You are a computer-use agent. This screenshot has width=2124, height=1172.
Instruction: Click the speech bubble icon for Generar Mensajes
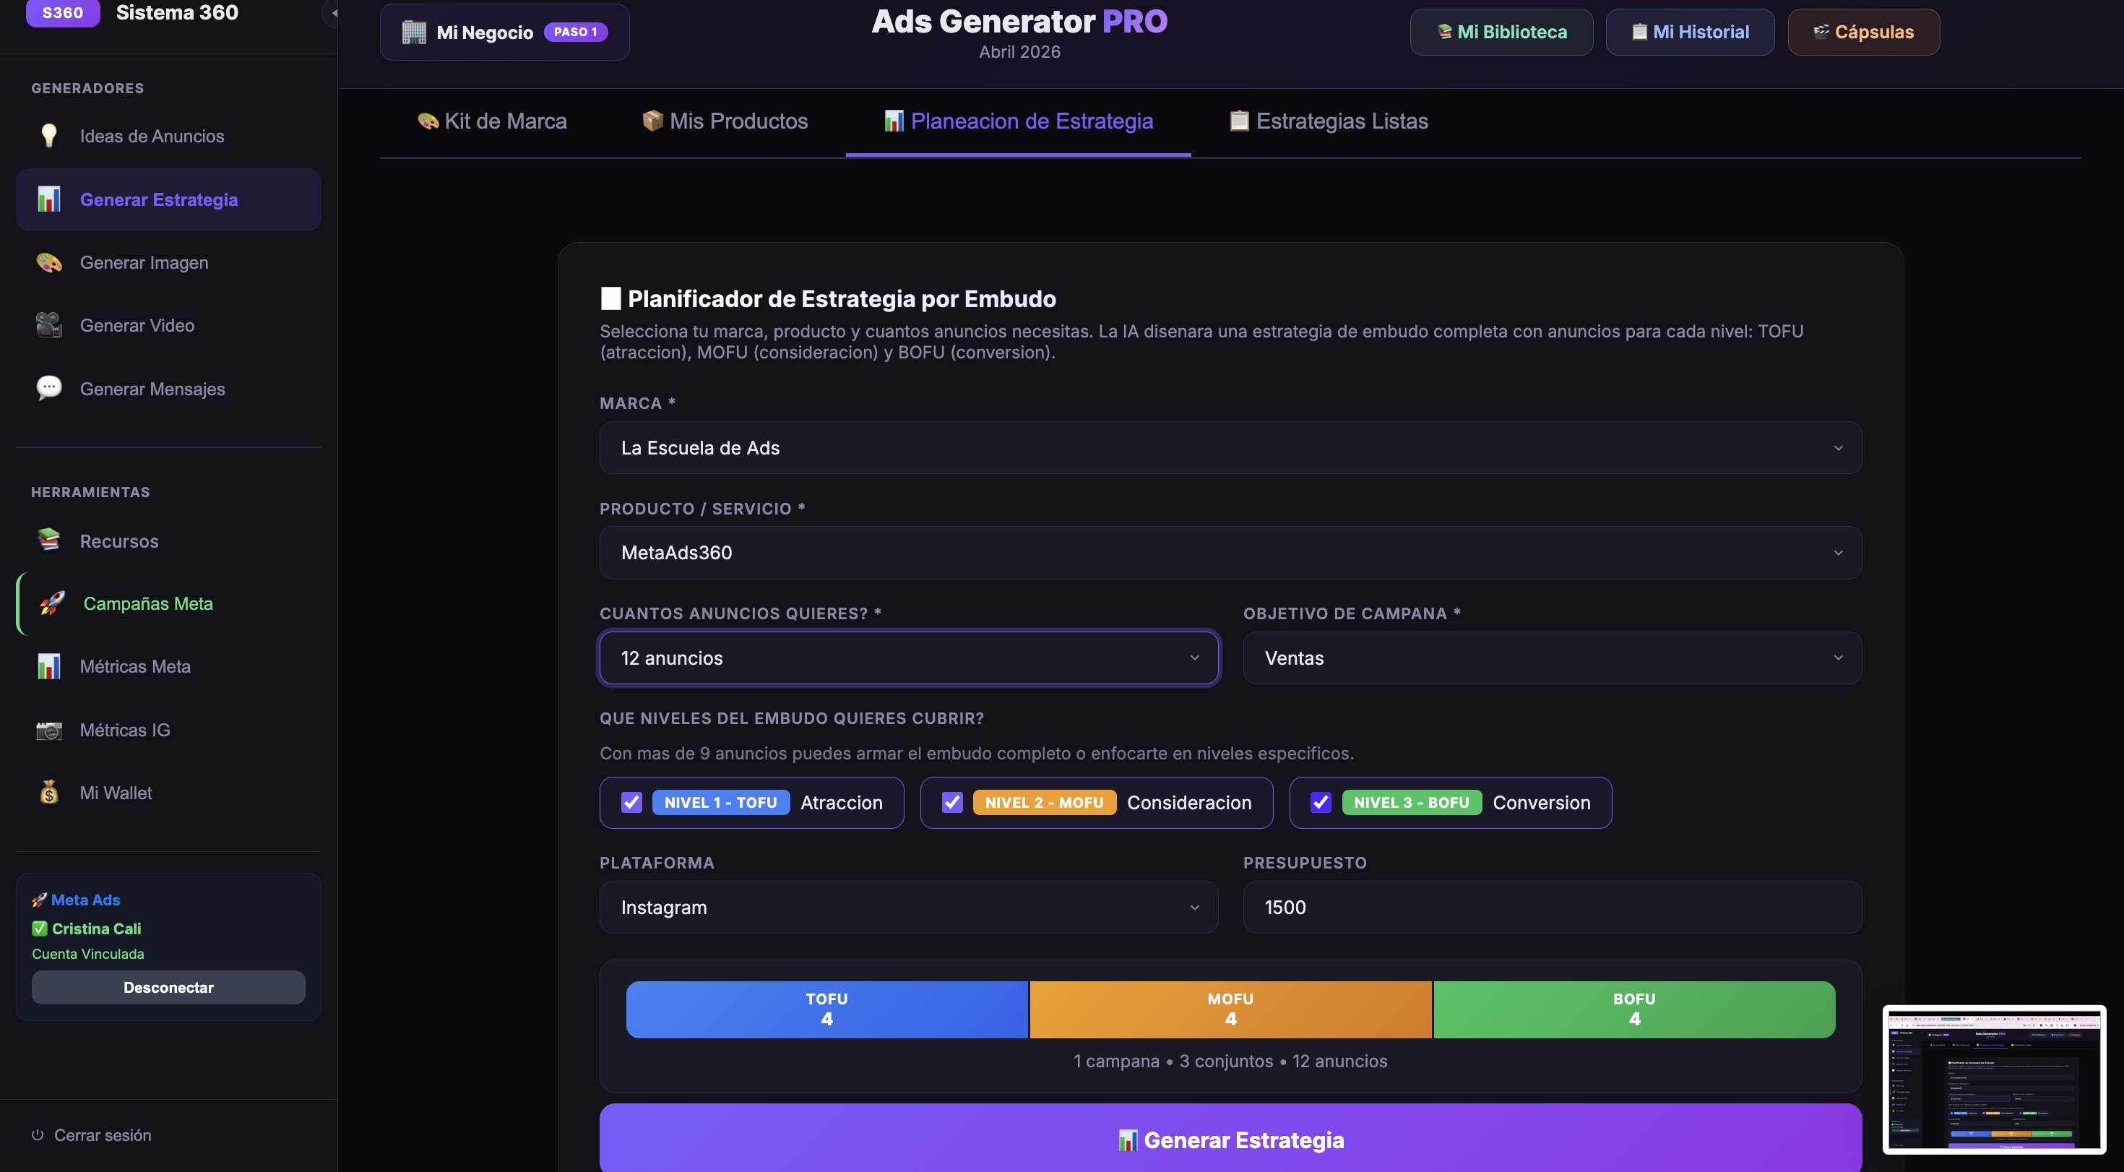pos(48,389)
